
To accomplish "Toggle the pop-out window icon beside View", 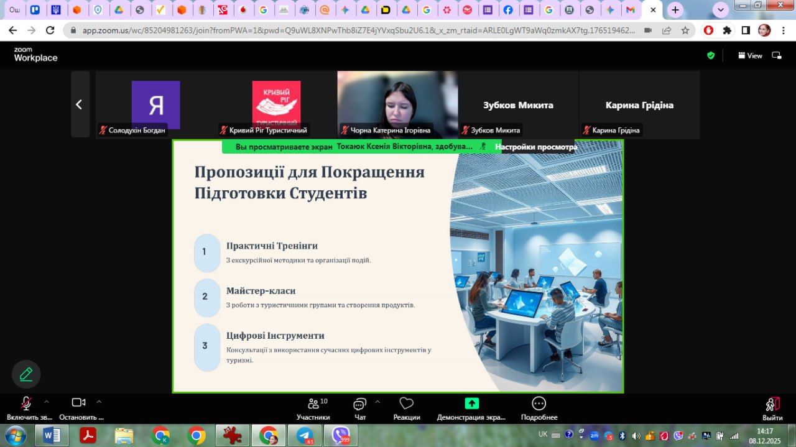I will [x=777, y=55].
